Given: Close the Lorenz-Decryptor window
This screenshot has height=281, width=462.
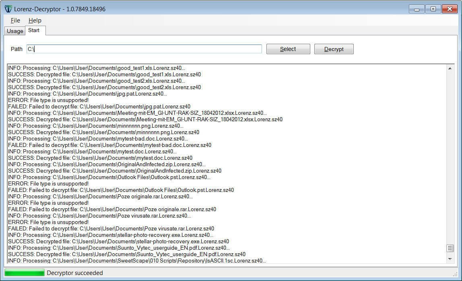Looking at the screenshot, I should (450, 9).
